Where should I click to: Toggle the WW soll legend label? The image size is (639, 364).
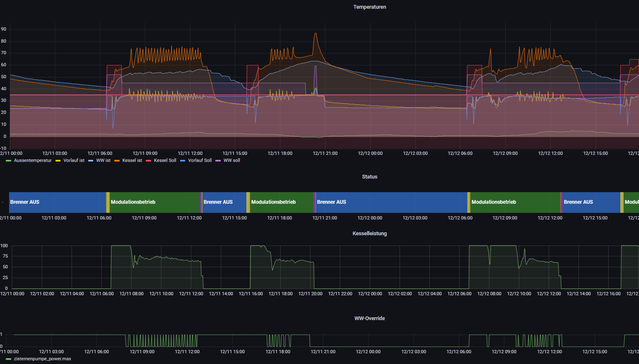click(x=231, y=161)
